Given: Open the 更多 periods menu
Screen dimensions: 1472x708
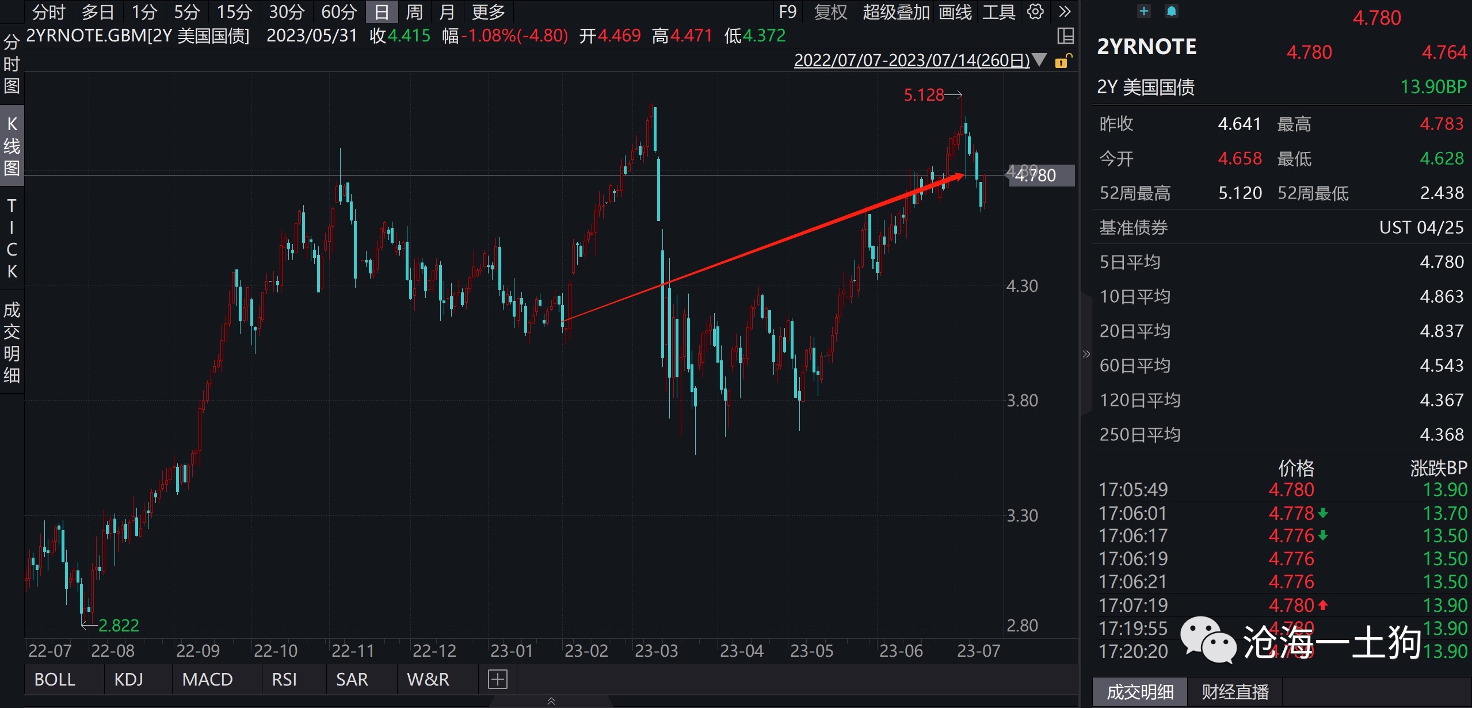Looking at the screenshot, I should [488, 12].
